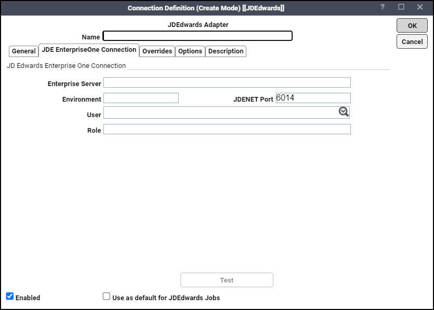Click the User label text

click(x=94, y=115)
